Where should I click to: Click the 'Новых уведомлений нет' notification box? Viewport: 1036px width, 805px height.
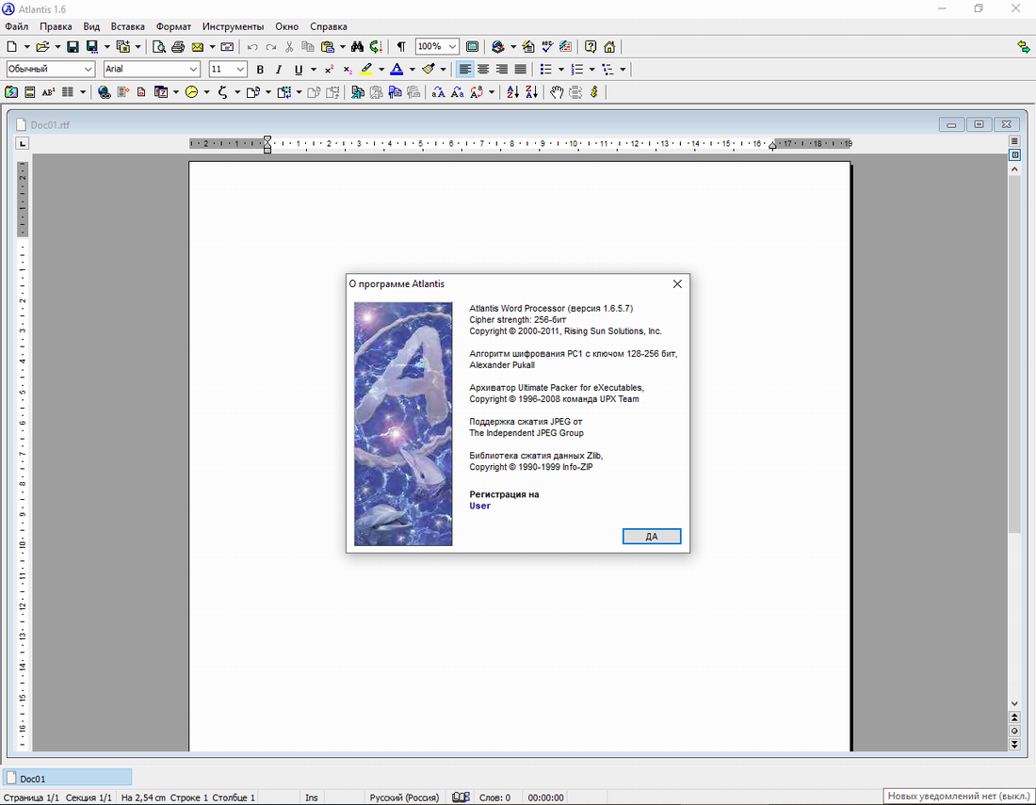click(958, 796)
